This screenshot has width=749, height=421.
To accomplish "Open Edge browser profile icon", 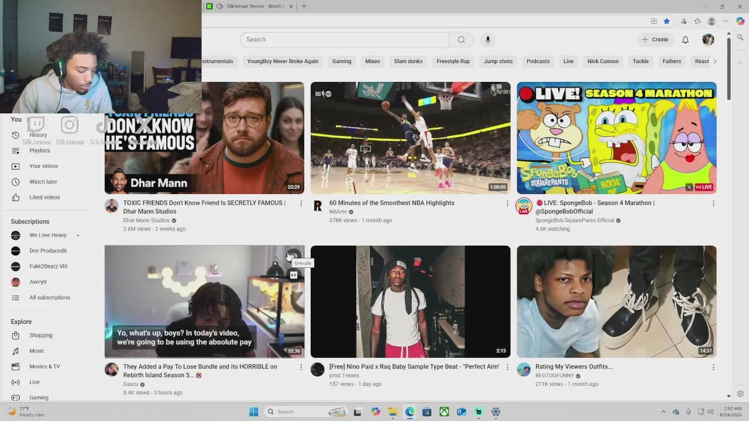I will click(x=712, y=21).
